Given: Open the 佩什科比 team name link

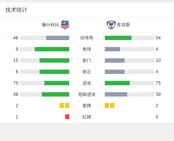Looking at the screenshot, I should (51, 25).
